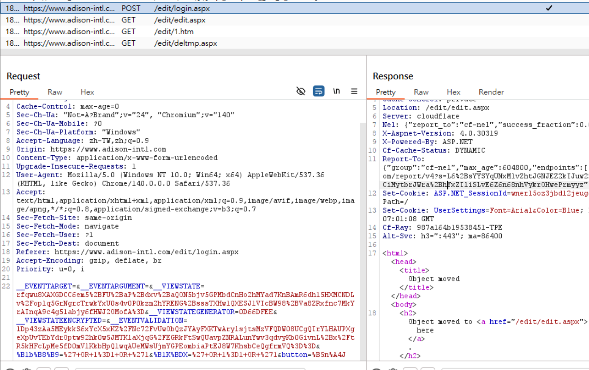Click the Sec-Fetch-Mode header line
Image resolution: width=589 pixels, height=370 pixels.
pos(68,226)
